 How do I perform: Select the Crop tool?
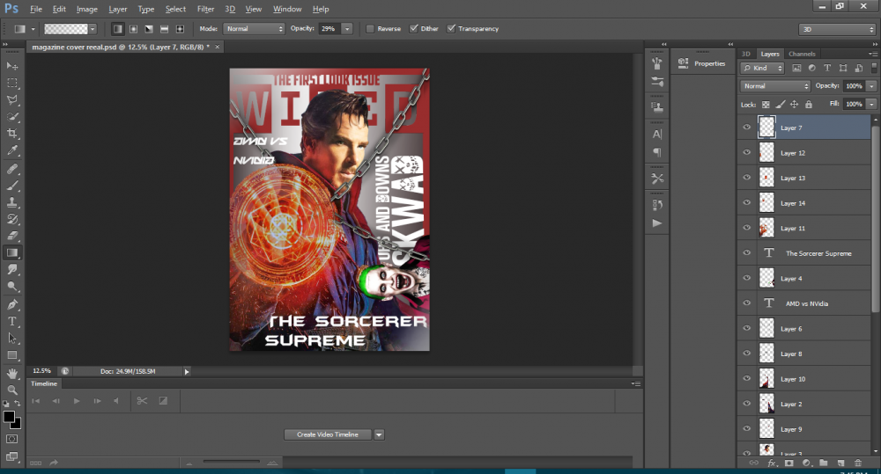point(11,134)
